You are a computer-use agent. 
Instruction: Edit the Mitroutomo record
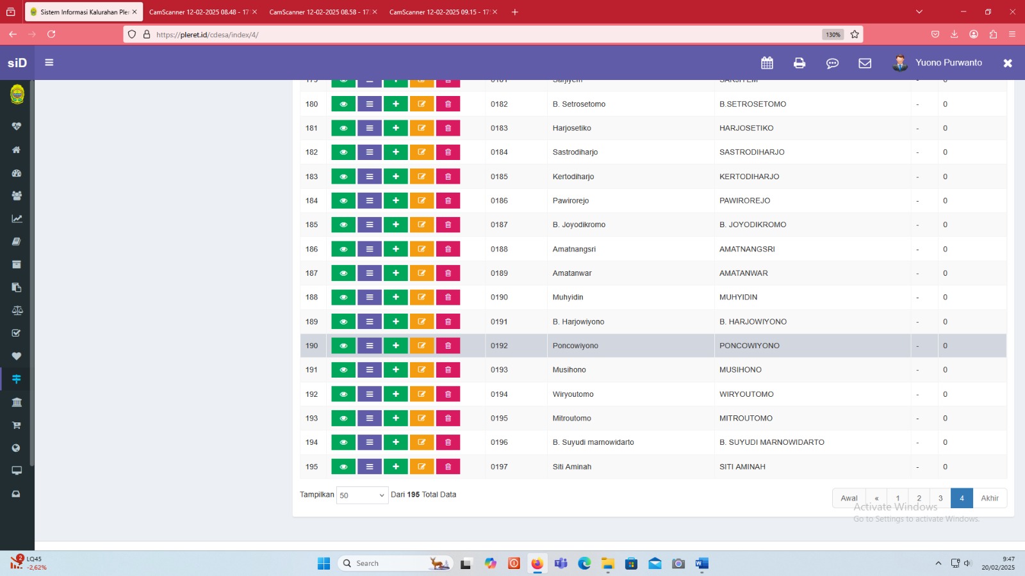click(x=422, y=418)
